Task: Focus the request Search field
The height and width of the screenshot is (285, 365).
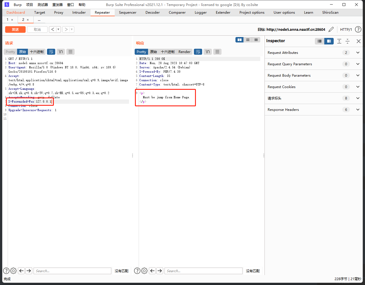Action: coord(72,271)
